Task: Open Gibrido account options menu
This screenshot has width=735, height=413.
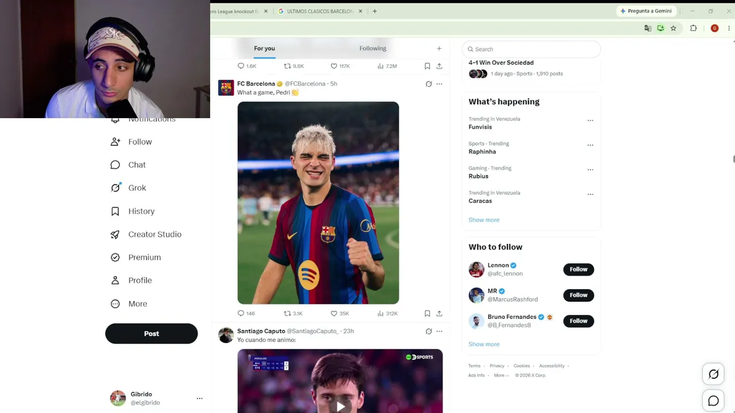Action: [199, 398]
